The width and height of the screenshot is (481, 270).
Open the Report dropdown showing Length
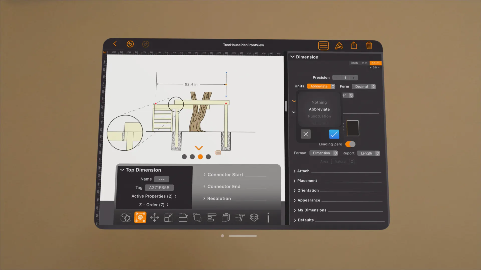[368, 153]
